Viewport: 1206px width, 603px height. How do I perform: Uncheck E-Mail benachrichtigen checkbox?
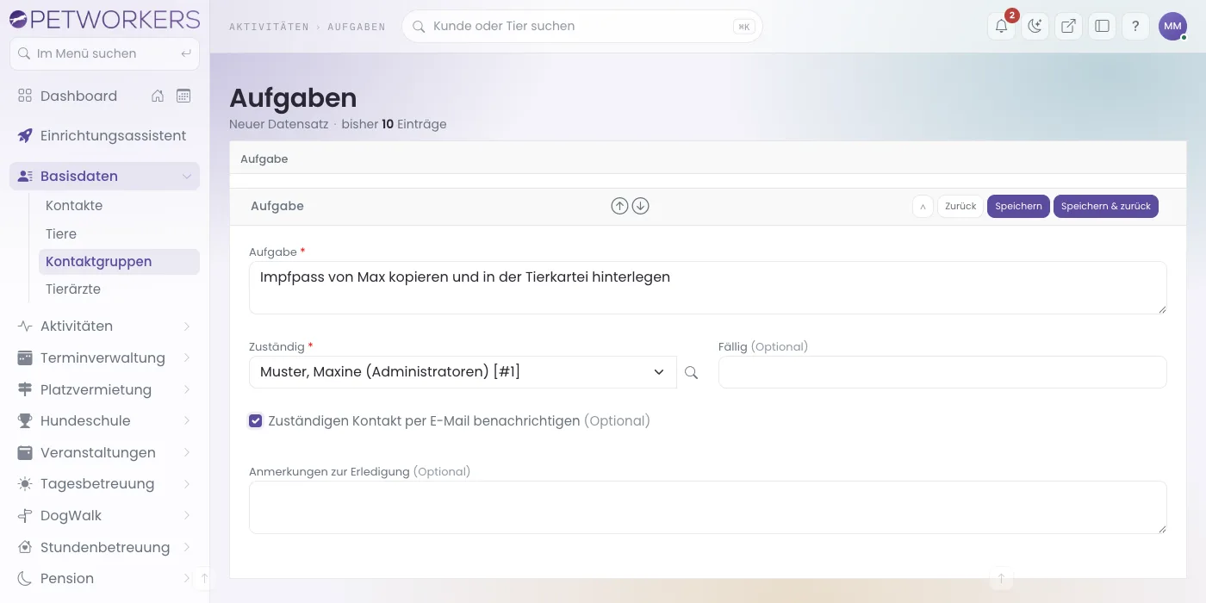coord(255,420)
